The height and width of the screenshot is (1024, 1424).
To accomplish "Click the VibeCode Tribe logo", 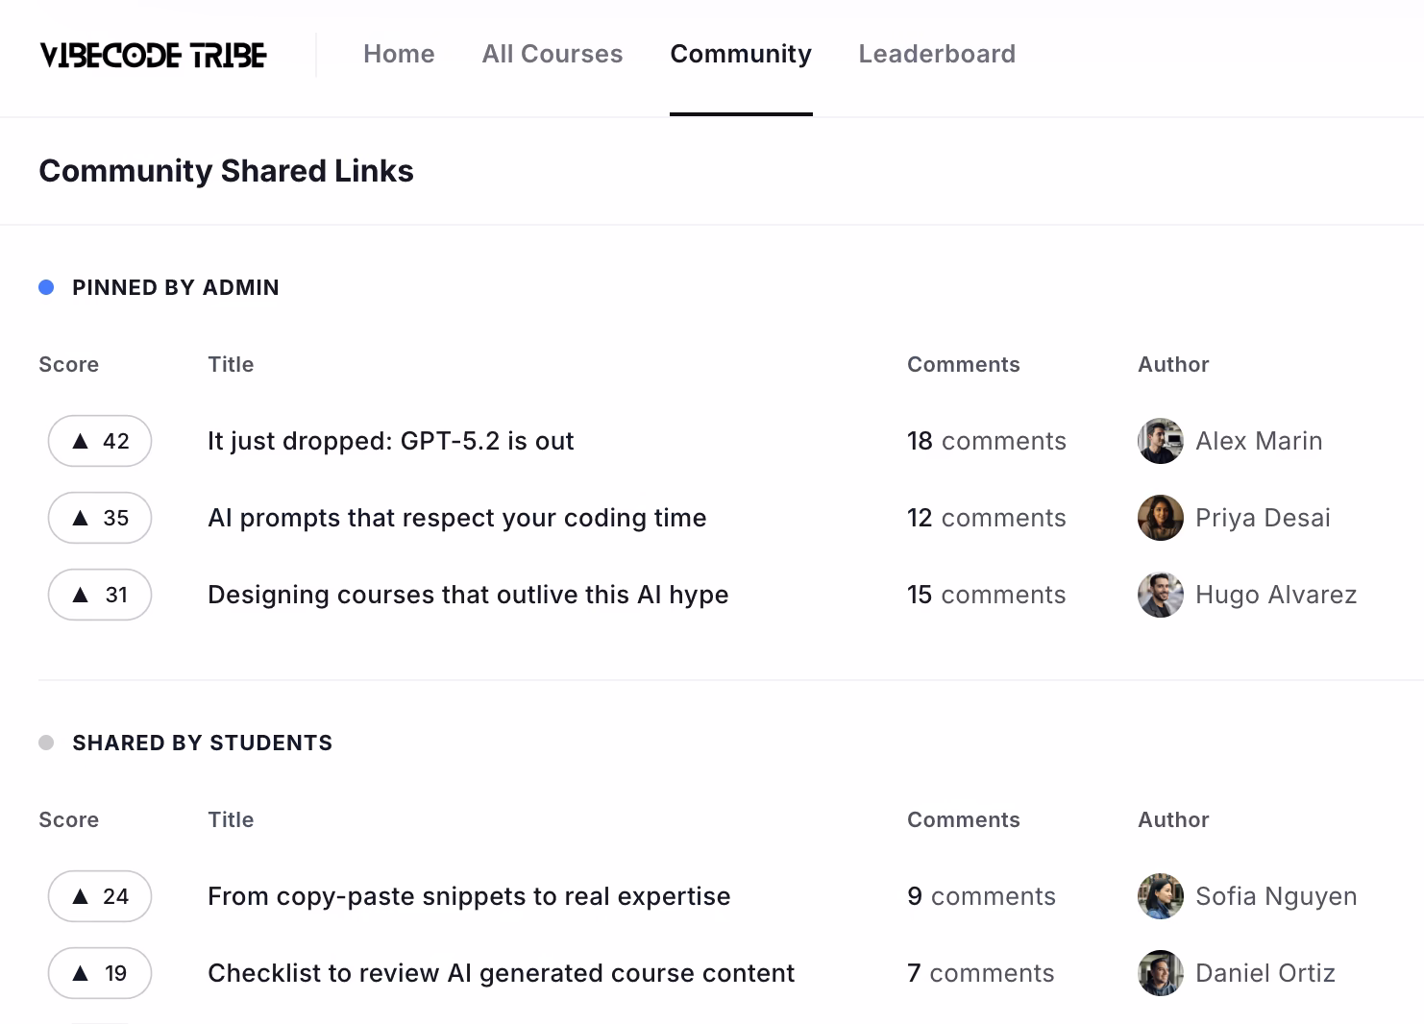I will (x=153, y=55).
